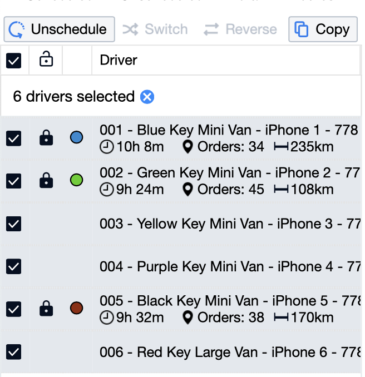The image size is (365, 377).
Task: Click the Driver column header
Action: [119, 60]
